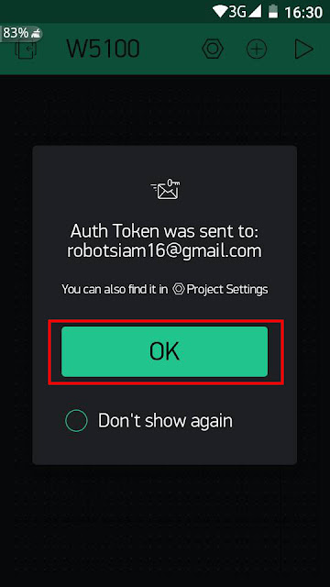Confirm the dialog with the OK button
Image resolution: width=330 pixels, height=587 pixels.
(x=165, y=351)
